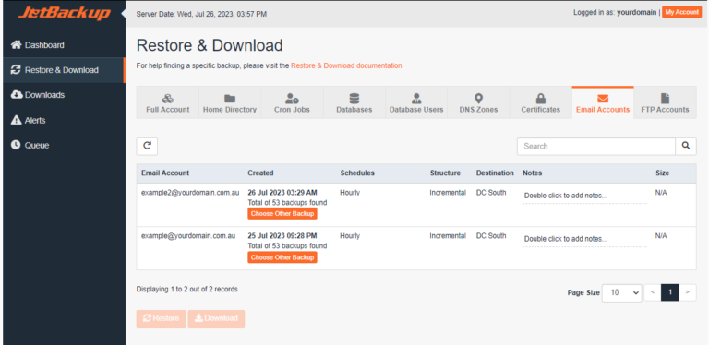Switch to the Certificates tab

[540, 102]
